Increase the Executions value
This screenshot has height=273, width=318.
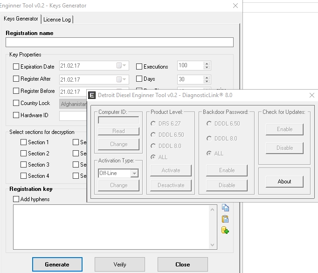pyautogui.click(x=207, y=63)
